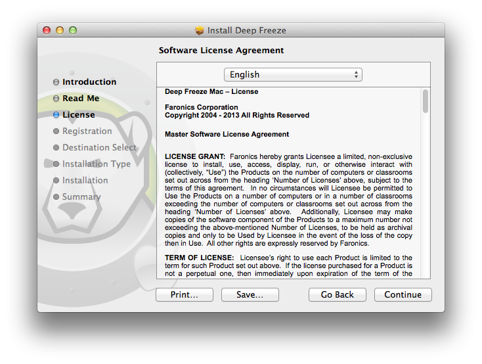Click the Registration step label
Image resolution: width=482 pixels, height=364 pixels.
click(x=87, y=131)
